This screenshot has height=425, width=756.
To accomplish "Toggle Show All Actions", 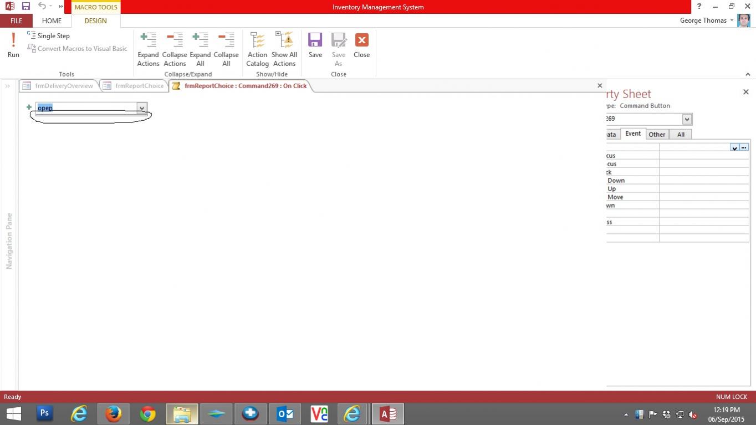I will coord(284,49).
